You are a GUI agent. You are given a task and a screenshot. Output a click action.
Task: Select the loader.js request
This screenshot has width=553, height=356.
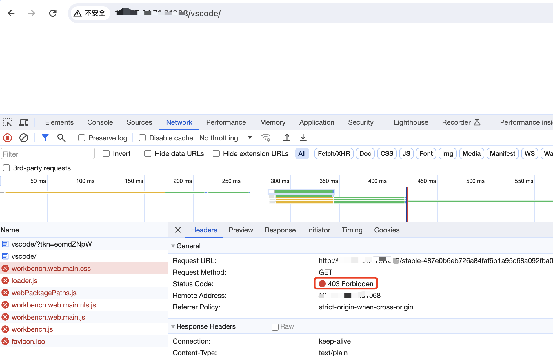(24, 281)
